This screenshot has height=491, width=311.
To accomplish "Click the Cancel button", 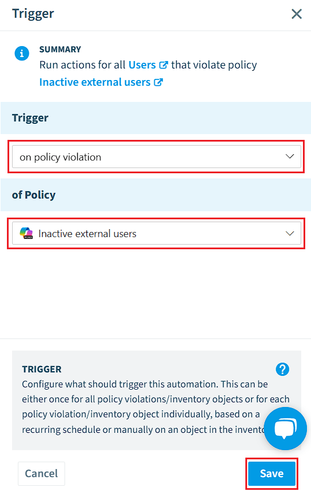I will click(x=41, y=474).
